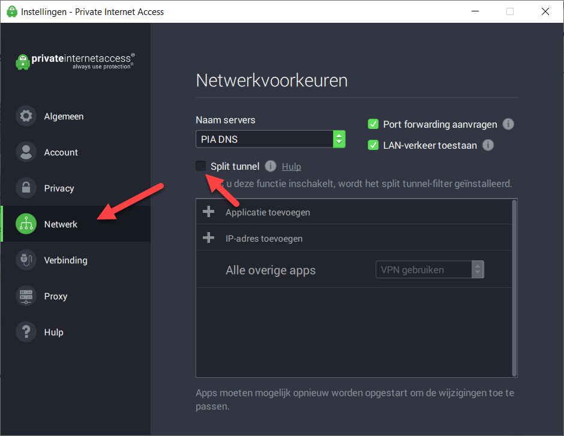This screenshot has height=436, width=564.
Task: Click the Alle overige apps row label
Action: pyautogui.click(x=271, y=270)
